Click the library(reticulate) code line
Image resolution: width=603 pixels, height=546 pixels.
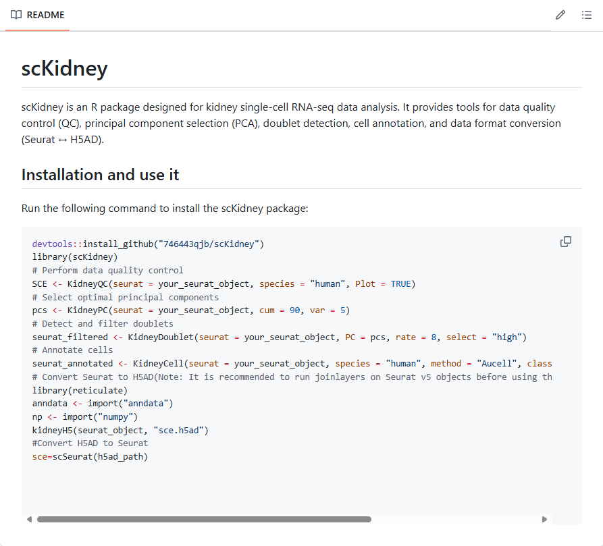(x=80, y=390)
